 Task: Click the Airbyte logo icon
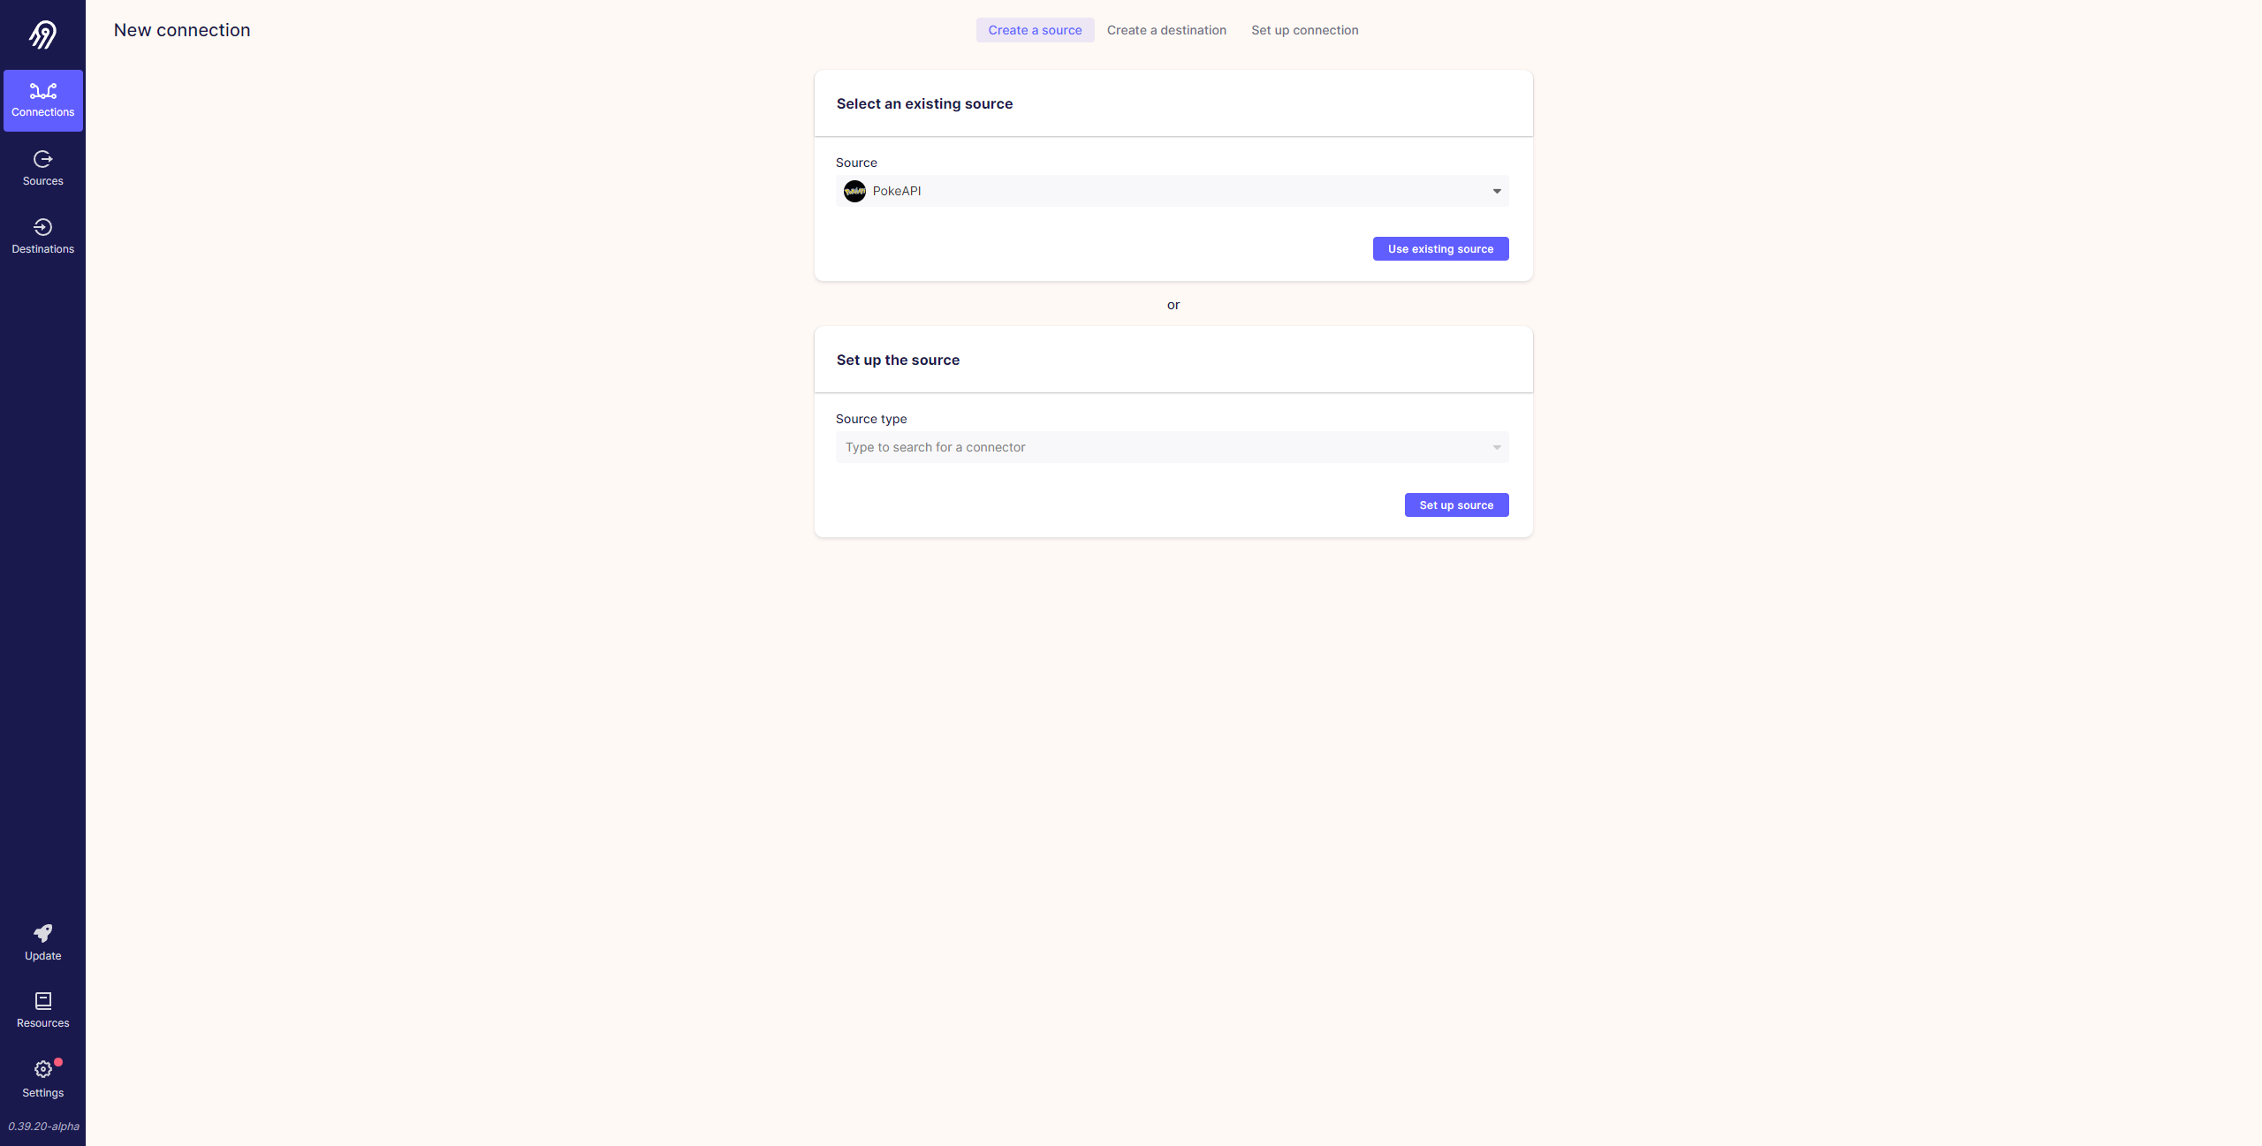click(x=42, y=34)
